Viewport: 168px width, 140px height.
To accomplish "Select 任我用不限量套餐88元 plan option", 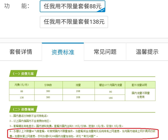I will click(x=73, y=6).
